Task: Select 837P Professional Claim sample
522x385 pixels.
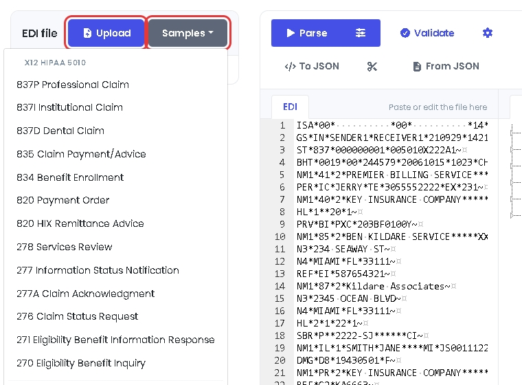Action: tap(73, 85)
